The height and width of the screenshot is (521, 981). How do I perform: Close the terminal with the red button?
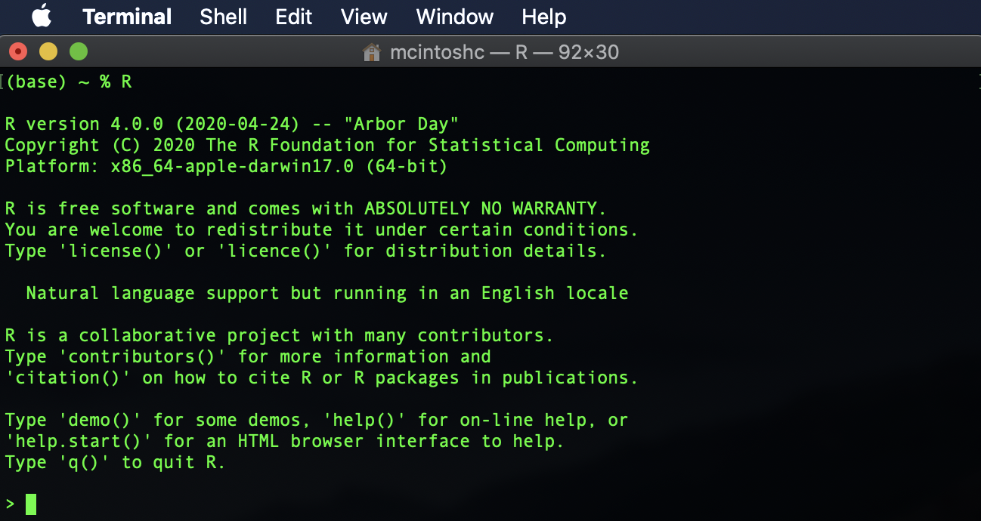(18, 52)
